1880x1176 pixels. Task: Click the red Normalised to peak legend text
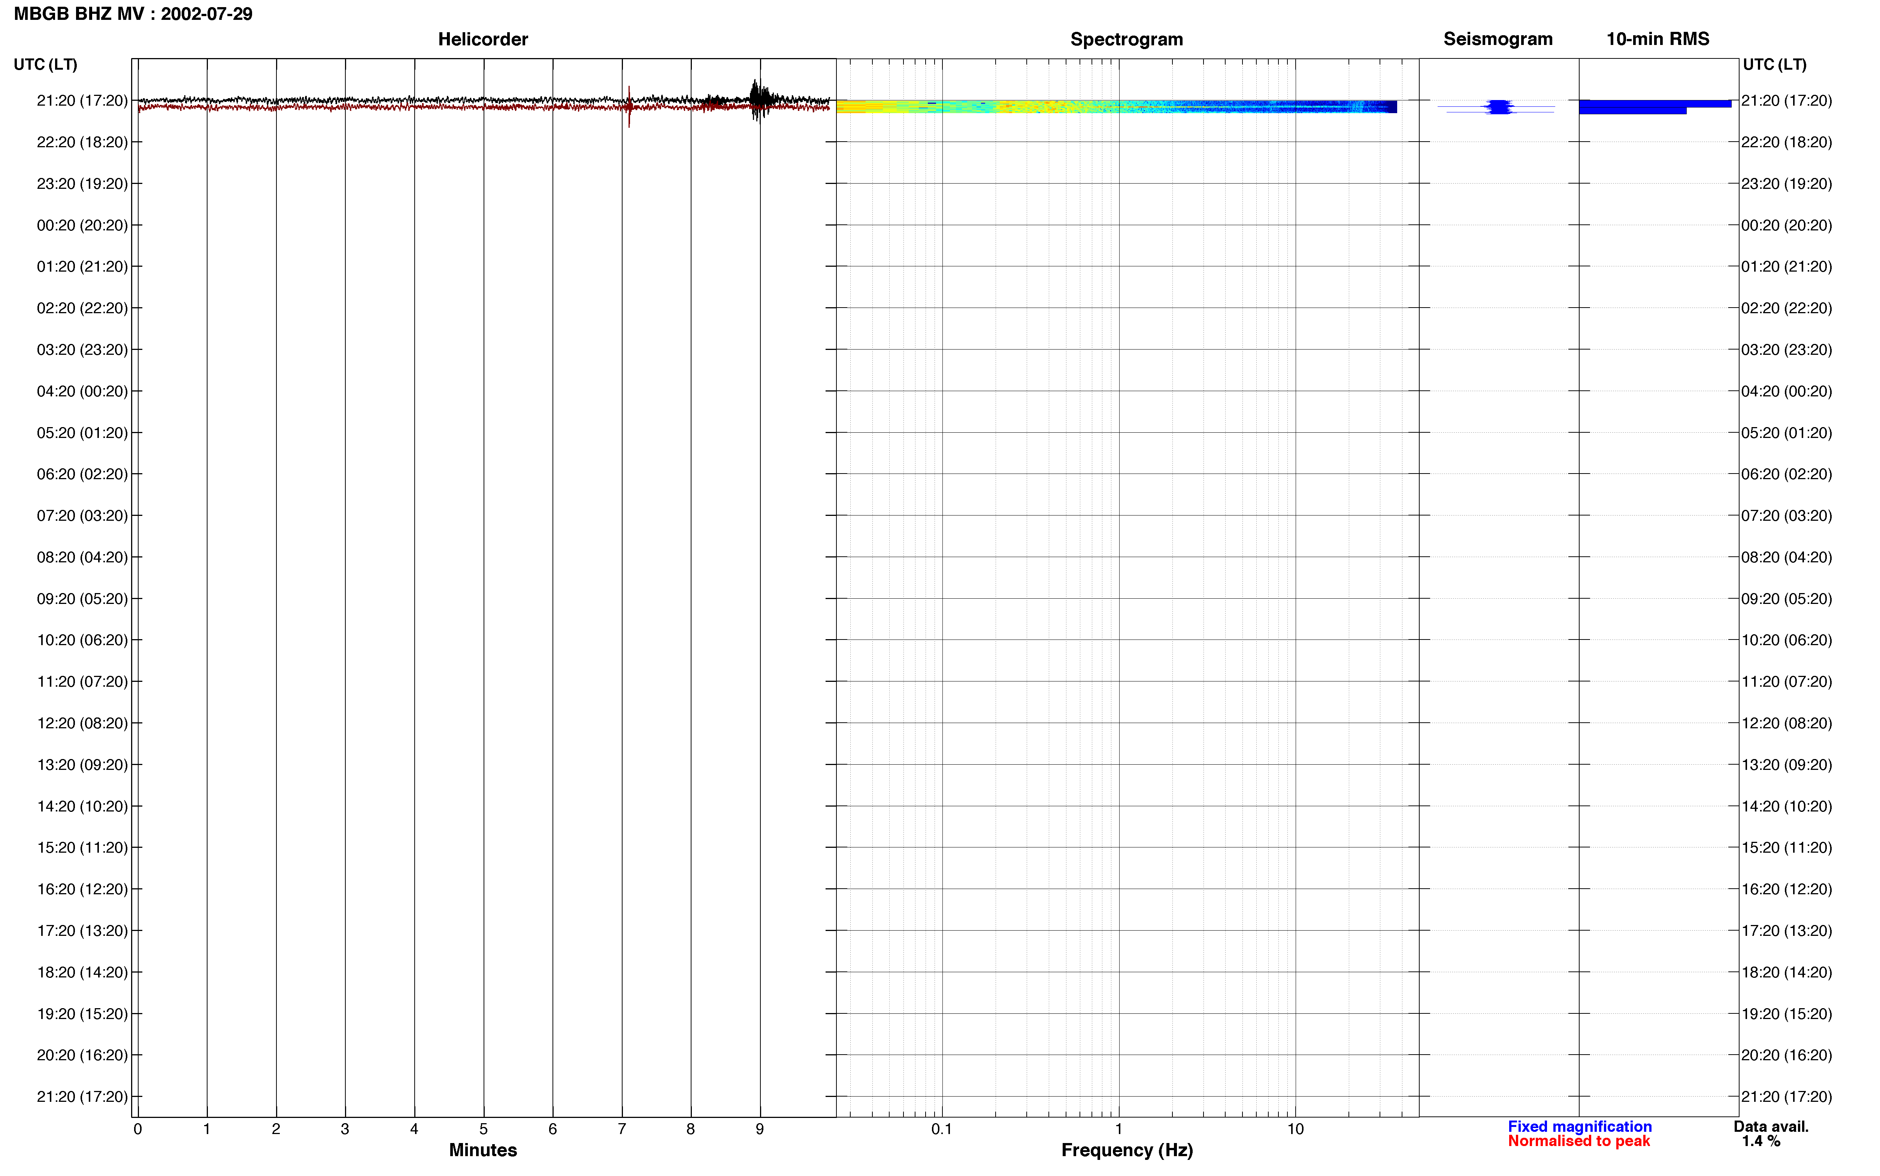tap(1578, 1141)
